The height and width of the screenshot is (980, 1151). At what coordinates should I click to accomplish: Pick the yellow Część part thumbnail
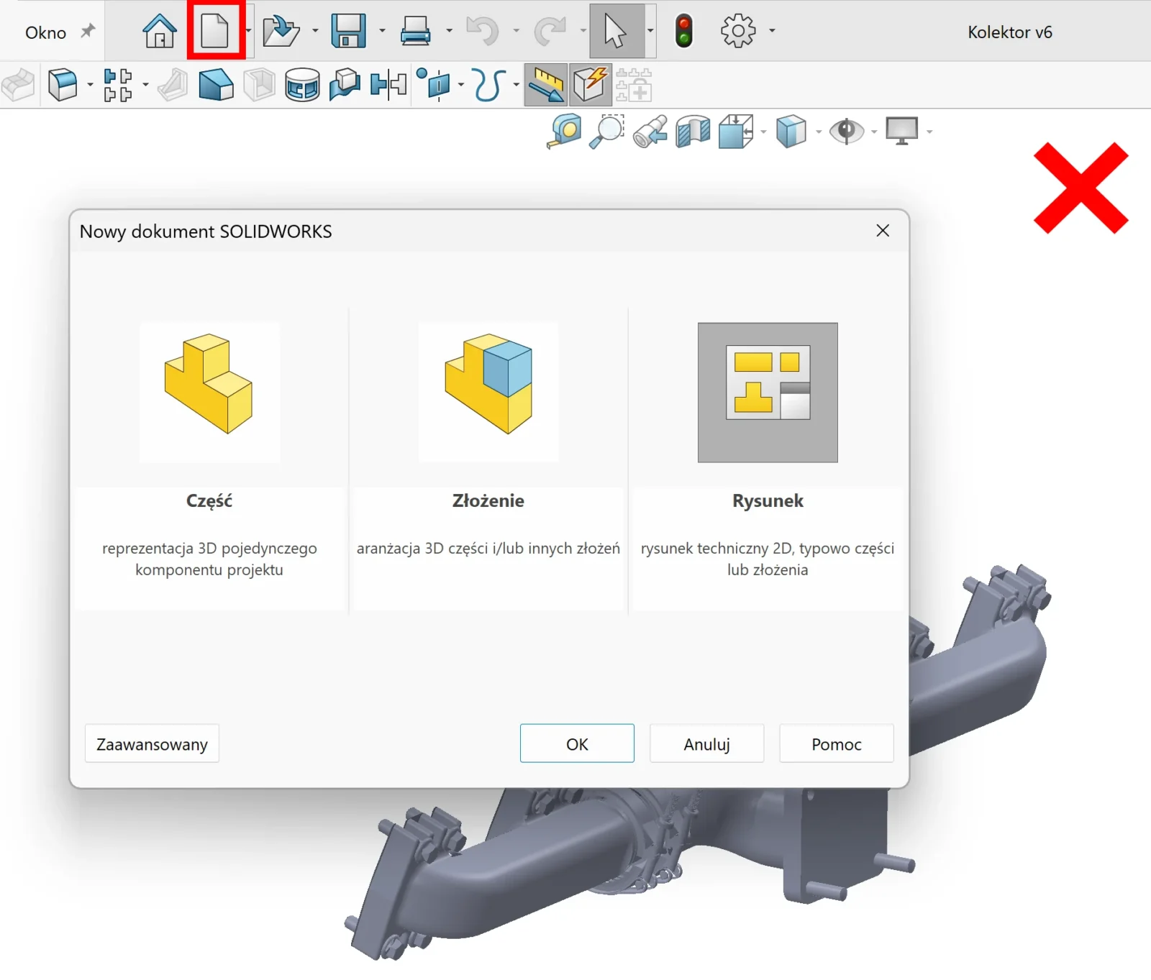[209, 392]
